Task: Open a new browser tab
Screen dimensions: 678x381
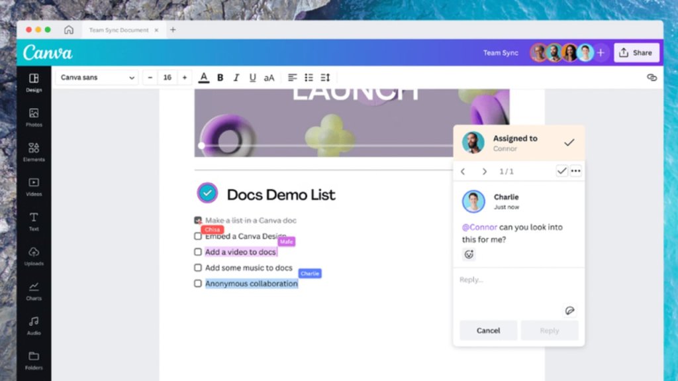Action: pyautogui.click(x=173, y=30)
